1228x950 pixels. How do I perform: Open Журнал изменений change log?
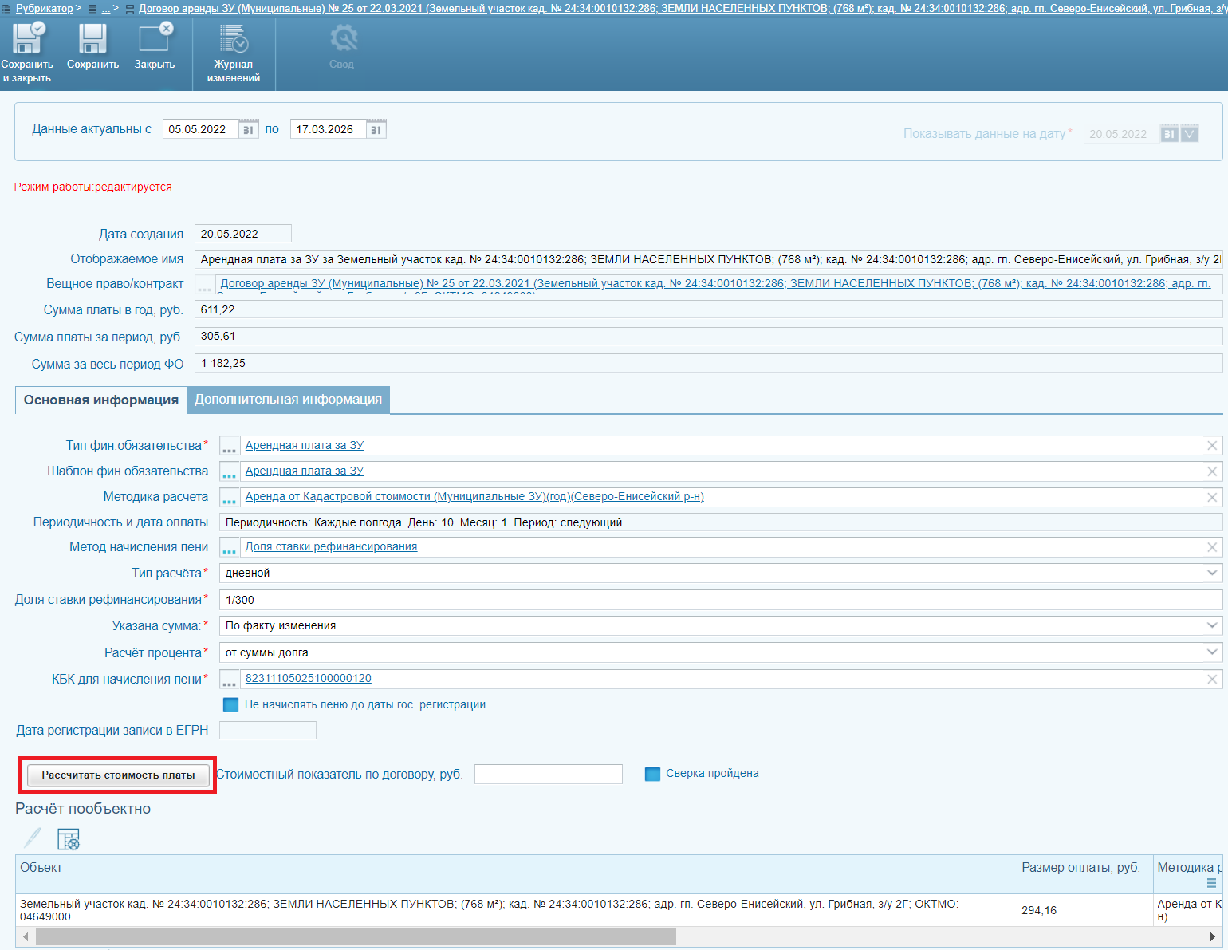[234, 53]
